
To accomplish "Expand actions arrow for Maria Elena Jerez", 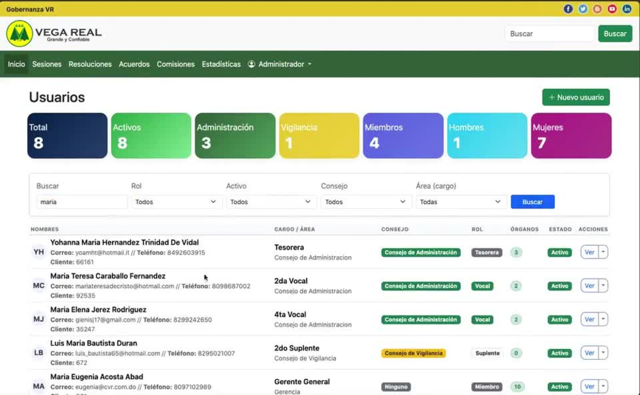I will pyautogui.click(x=603, y=319).
